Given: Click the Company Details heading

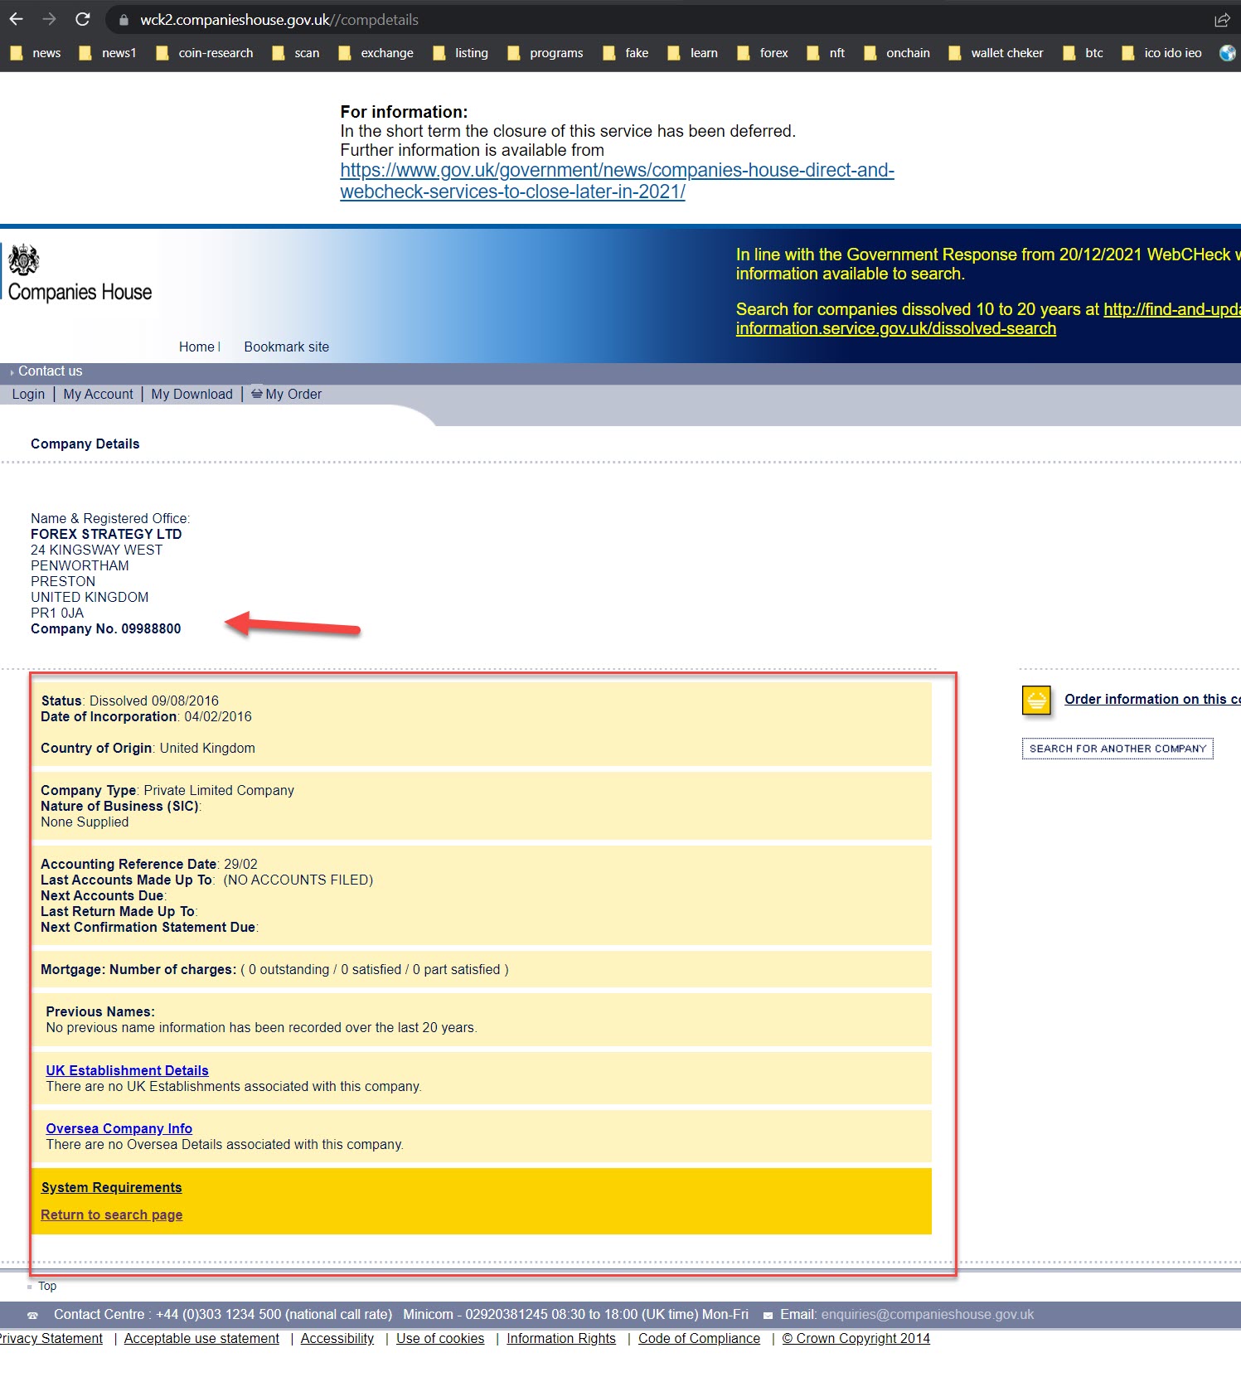Looking at the screenshot, I should click(85, 444).
